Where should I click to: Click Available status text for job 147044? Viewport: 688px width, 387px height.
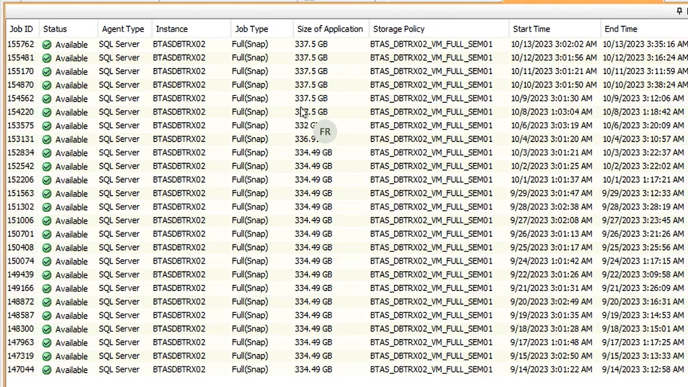pyautogui.click(x=72, y=370)
